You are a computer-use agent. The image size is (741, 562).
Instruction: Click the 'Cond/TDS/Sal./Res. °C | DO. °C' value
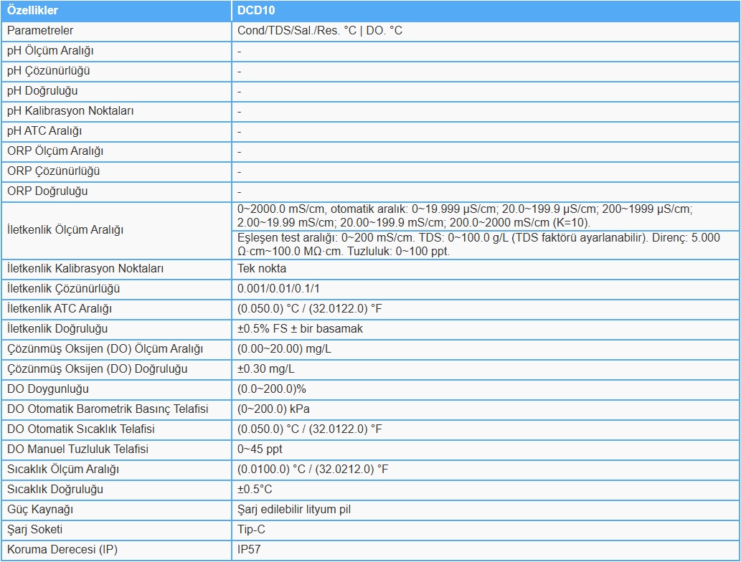click(x=319, y=31)
